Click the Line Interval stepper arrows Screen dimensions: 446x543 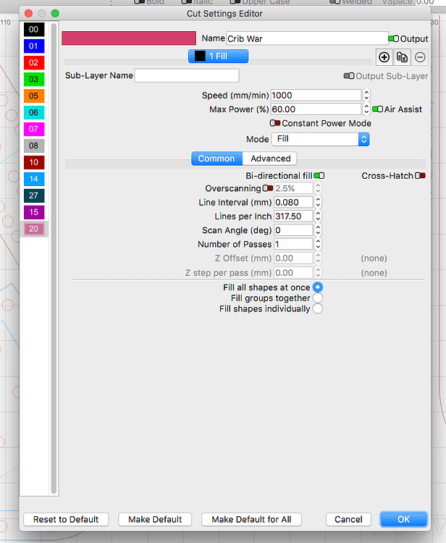[x=318, y=202]
